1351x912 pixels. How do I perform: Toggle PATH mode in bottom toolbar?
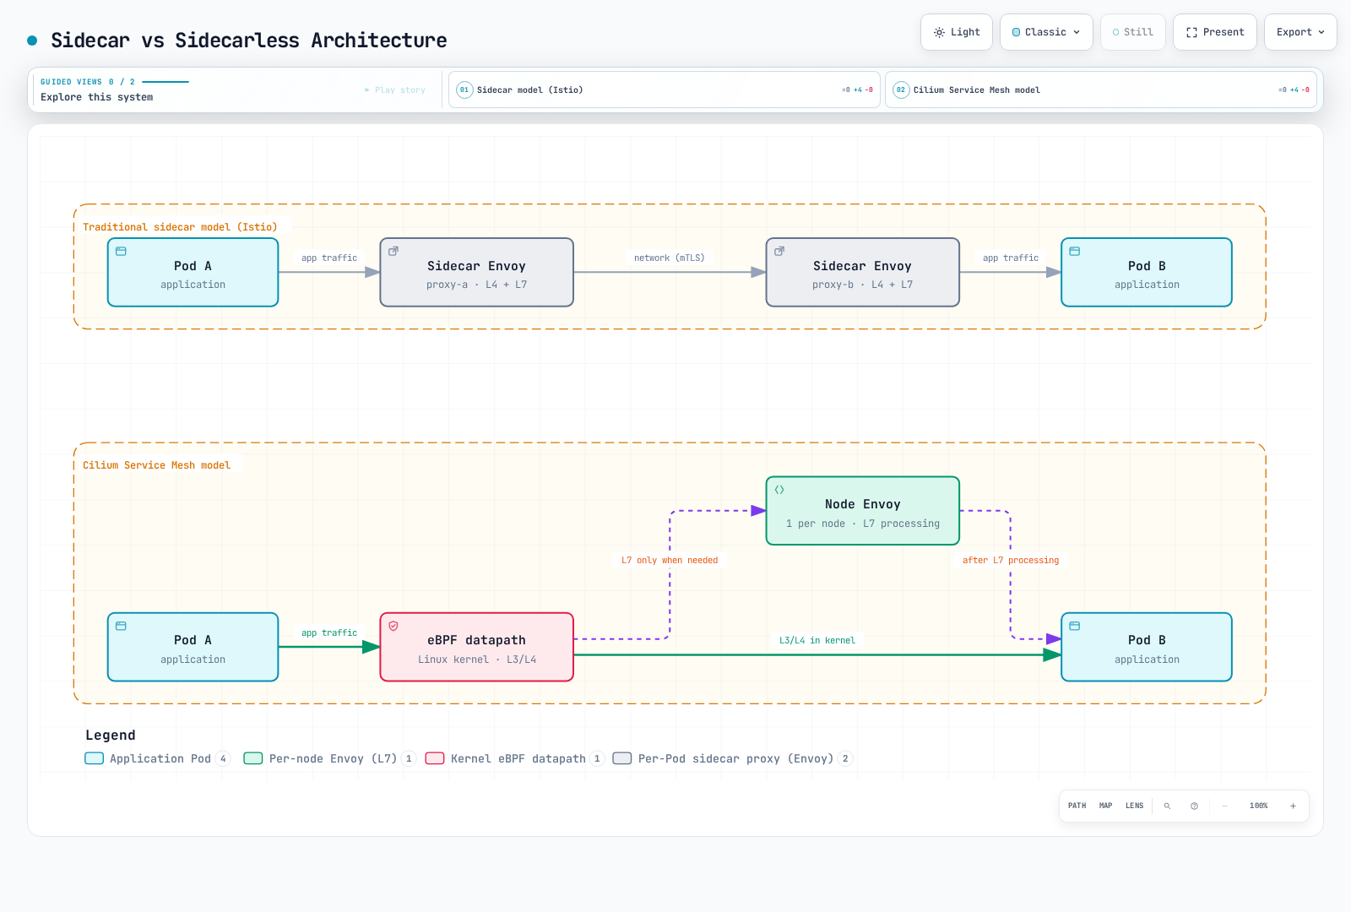pos(1077,806)
